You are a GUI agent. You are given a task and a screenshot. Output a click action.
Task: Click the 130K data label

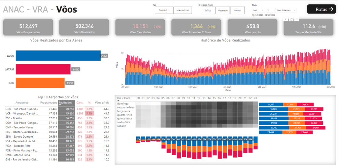pyautogui.click(x=70, y=83)
